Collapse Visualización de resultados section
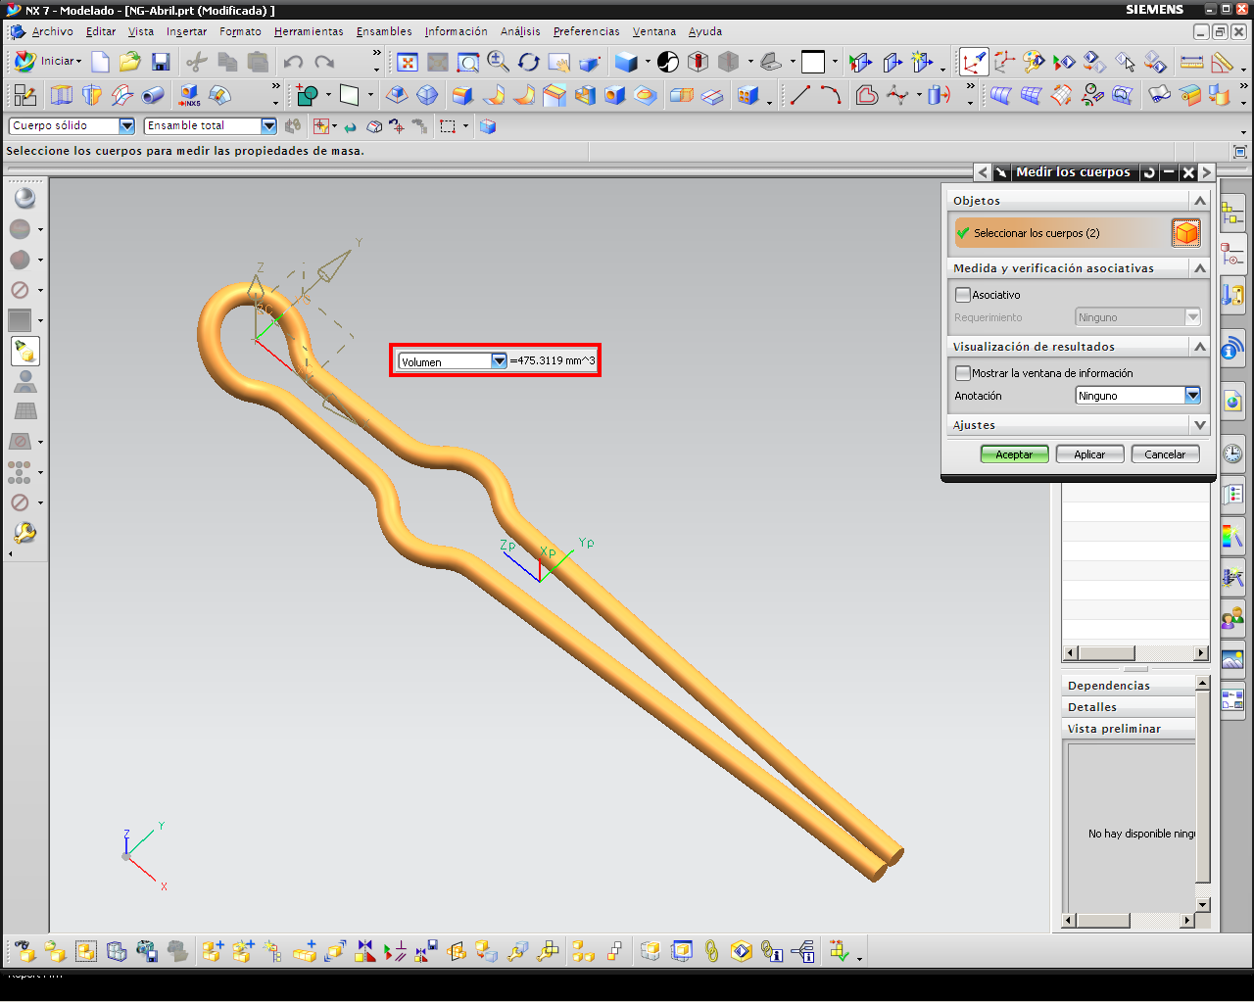 [1199, 346]
